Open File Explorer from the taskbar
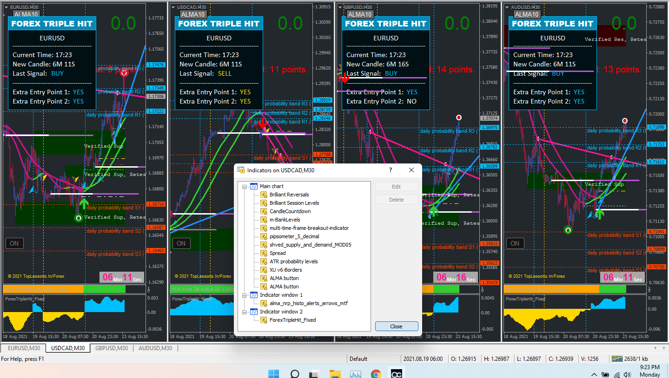 click(x=335, y=373)
